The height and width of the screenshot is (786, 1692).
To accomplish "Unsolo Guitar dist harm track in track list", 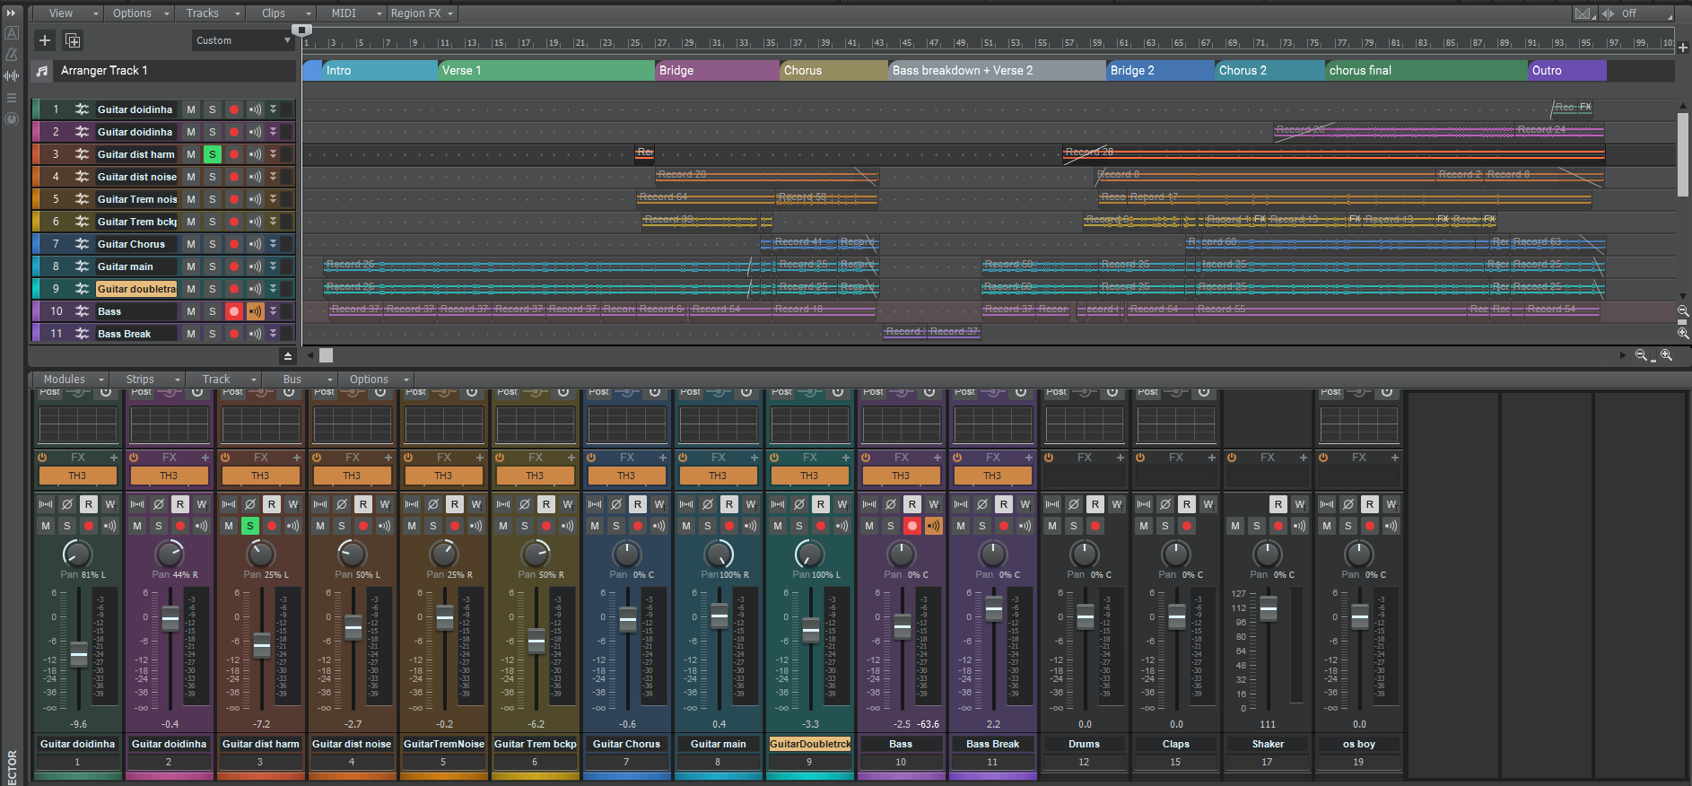I will (x=213, y=154).
